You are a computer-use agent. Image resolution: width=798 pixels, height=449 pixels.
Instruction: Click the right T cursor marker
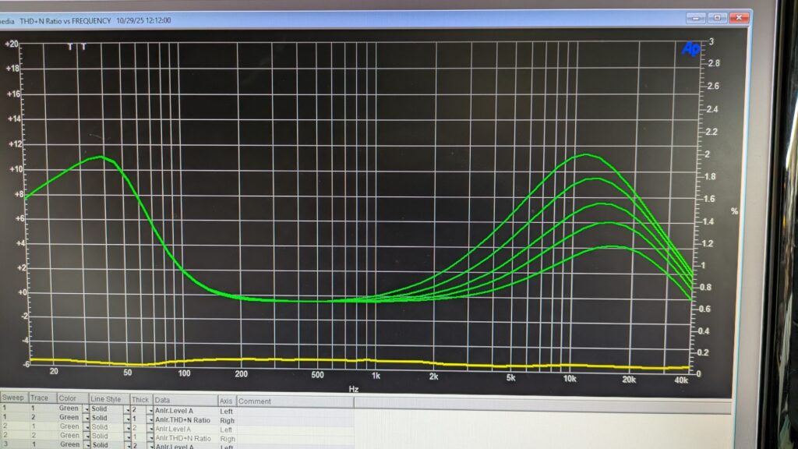pos(84,47)
